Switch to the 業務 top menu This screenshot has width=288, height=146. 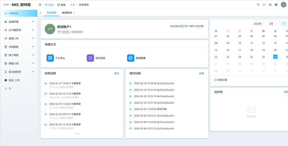(62, 5)
